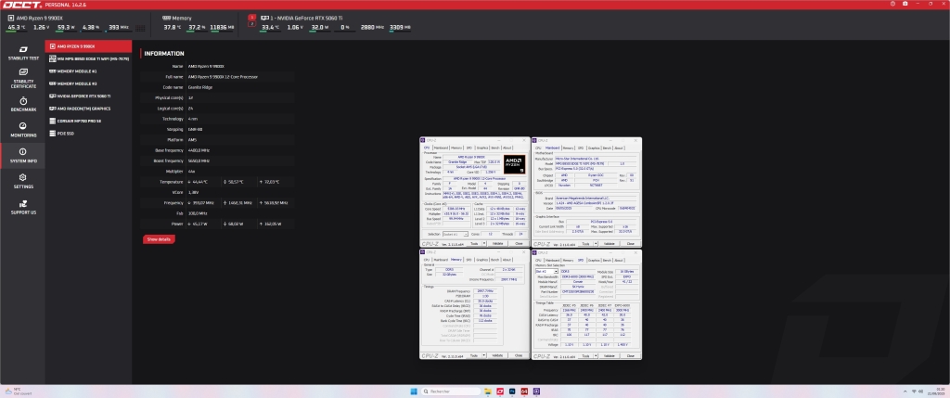Open the Monitoring section

(x=23, y=130)
